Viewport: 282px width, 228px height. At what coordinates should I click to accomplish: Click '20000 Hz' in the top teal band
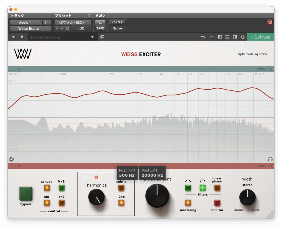265,69
